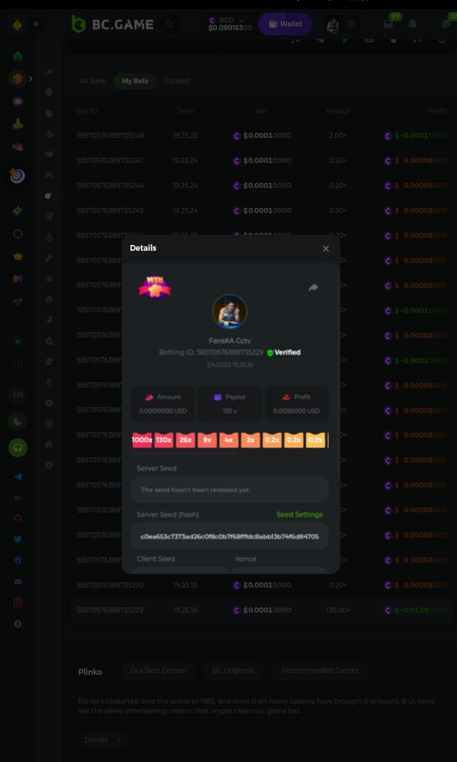Screen dimensions: 457x762
Task: Switch to the All Bets tab
Action: (x=92, y=81)
